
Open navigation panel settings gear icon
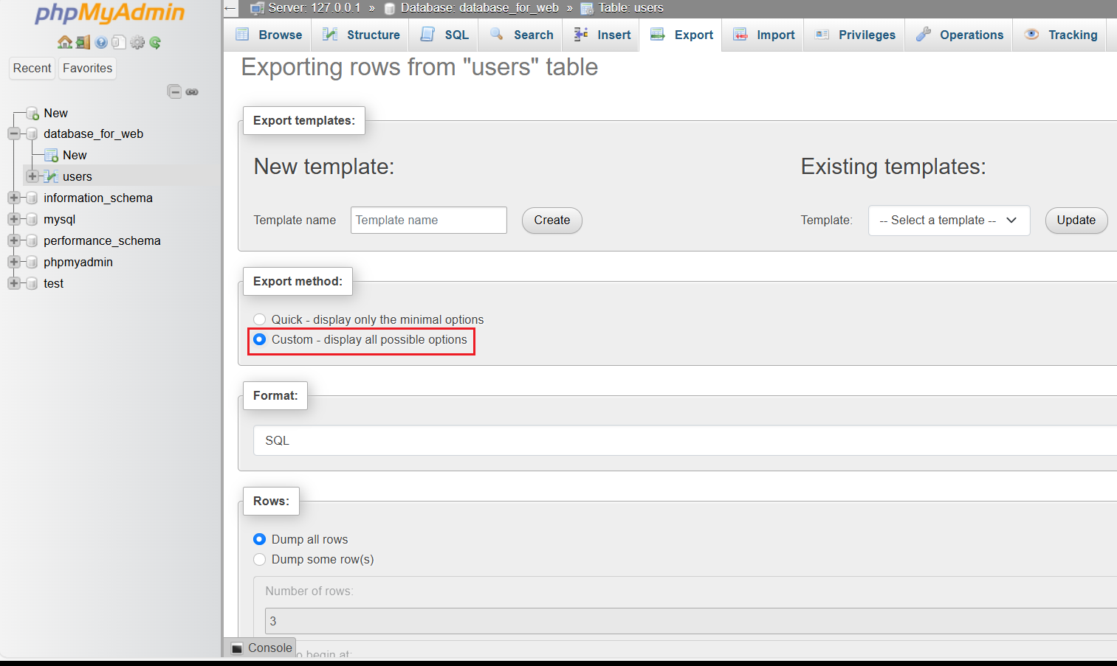coord(137,43)
